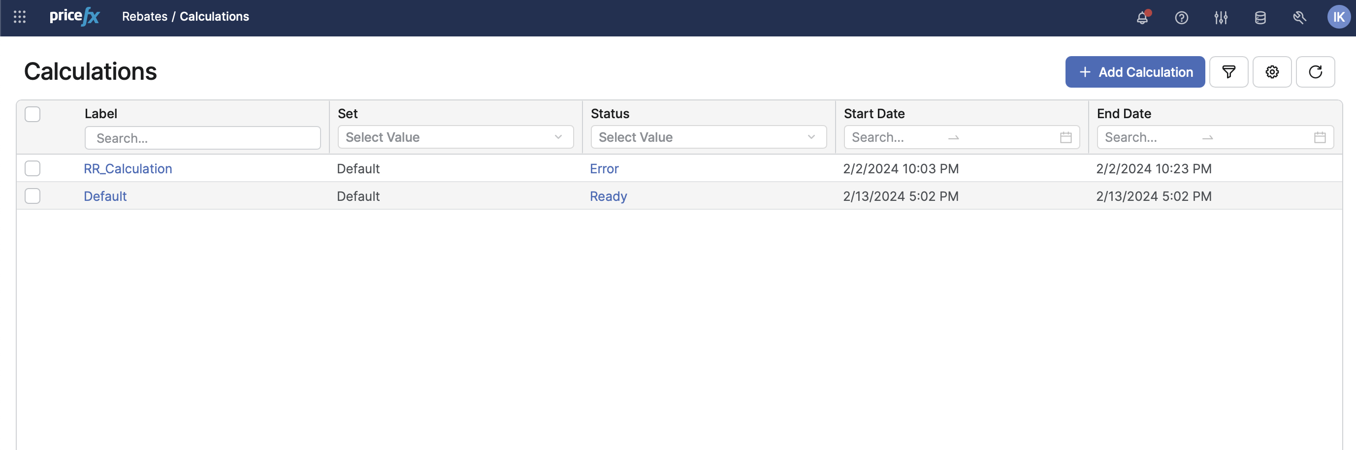Click the Label search input field
Viewport: 1356px width, 450px height.
point(203,138)
